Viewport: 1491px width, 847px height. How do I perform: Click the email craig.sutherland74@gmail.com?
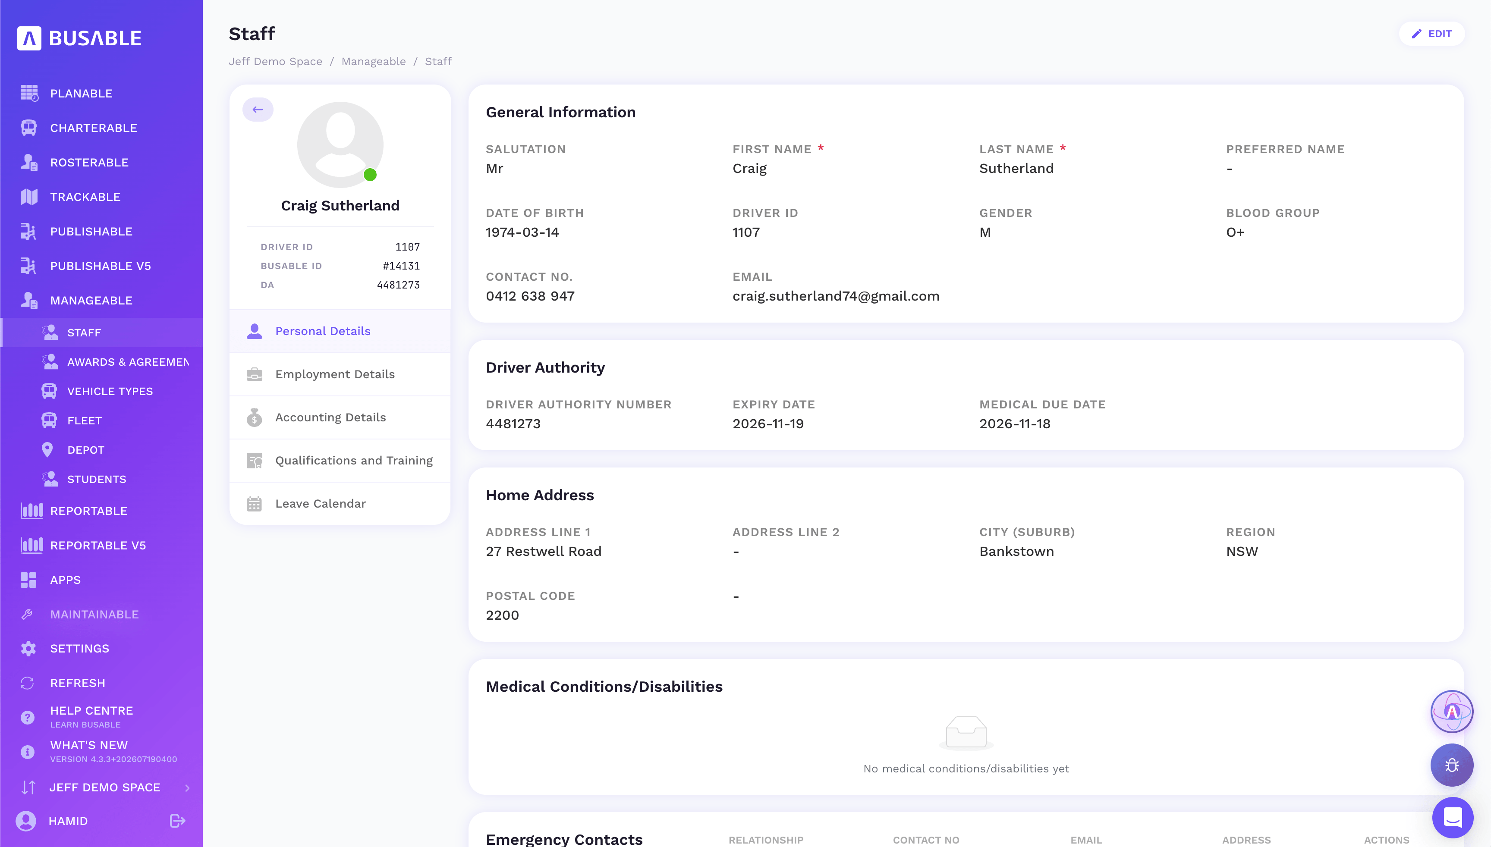(836, 296)
